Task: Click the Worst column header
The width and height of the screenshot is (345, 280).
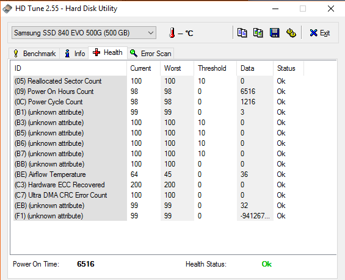Action: tap(177, 68)
